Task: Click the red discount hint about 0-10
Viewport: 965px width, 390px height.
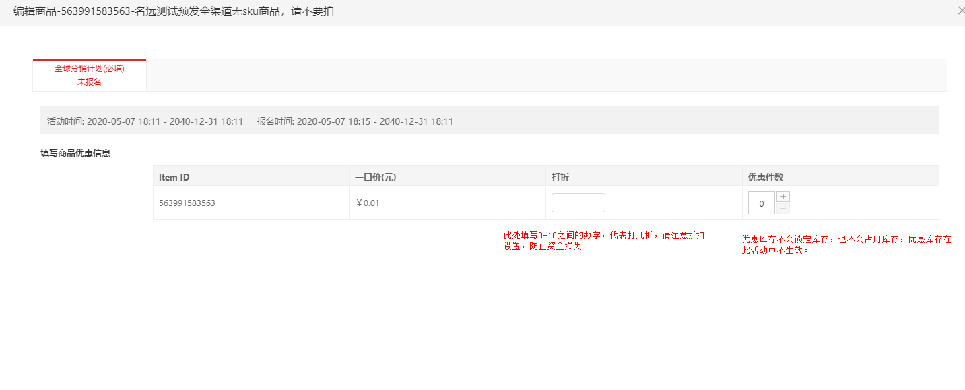Action: click(x=604, y=240)
